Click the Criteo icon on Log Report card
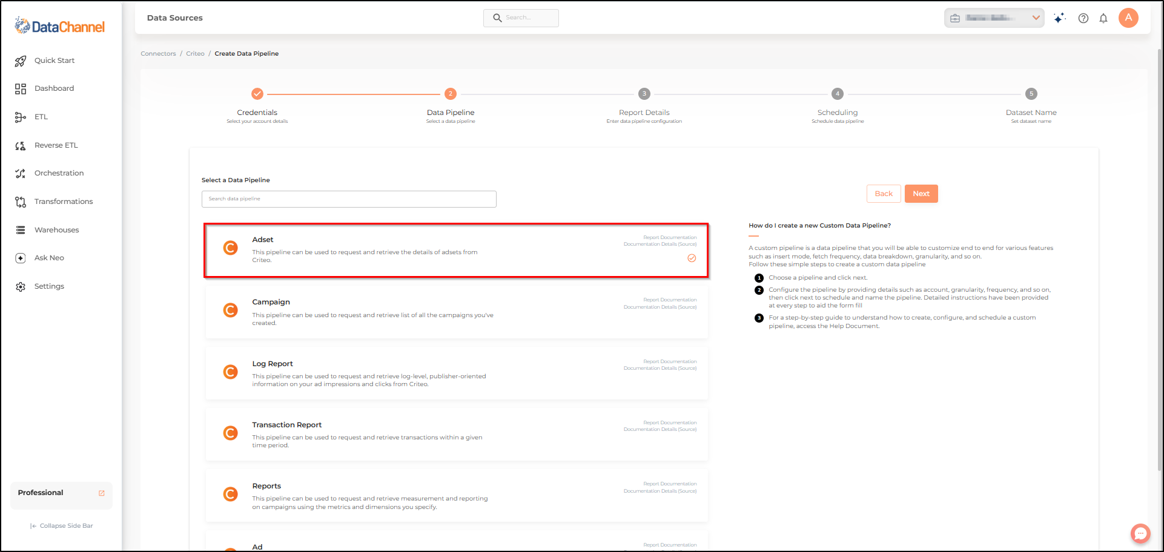The width and height of the screenshot is (1164, 552). [231, 372]
